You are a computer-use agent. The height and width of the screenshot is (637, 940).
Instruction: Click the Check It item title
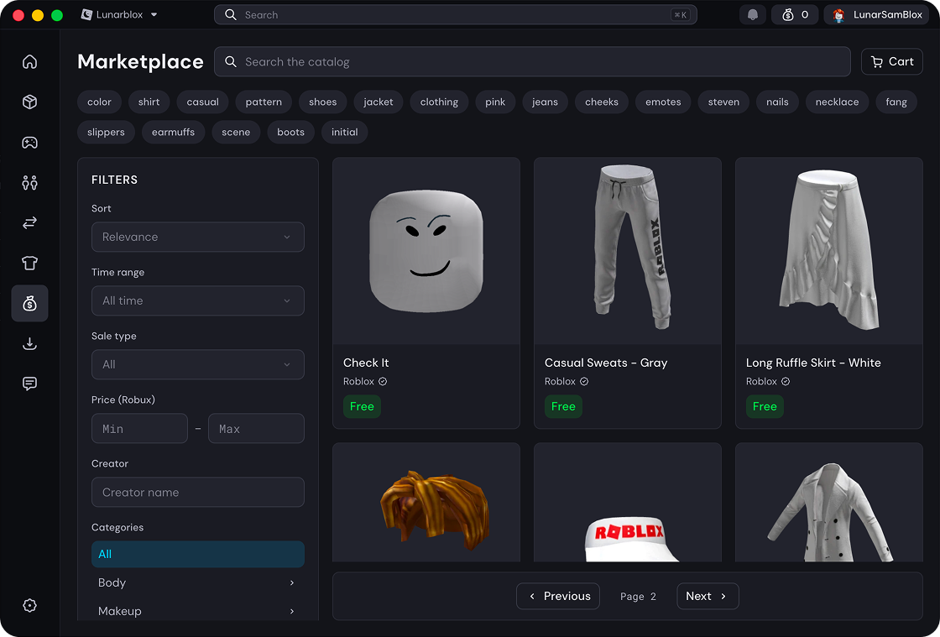tap(366, 363)
